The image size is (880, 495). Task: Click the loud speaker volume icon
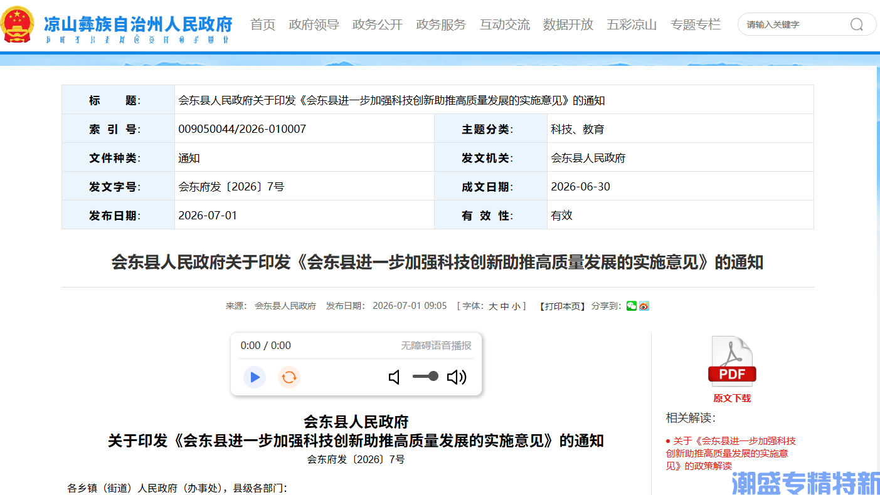point(457,377)
